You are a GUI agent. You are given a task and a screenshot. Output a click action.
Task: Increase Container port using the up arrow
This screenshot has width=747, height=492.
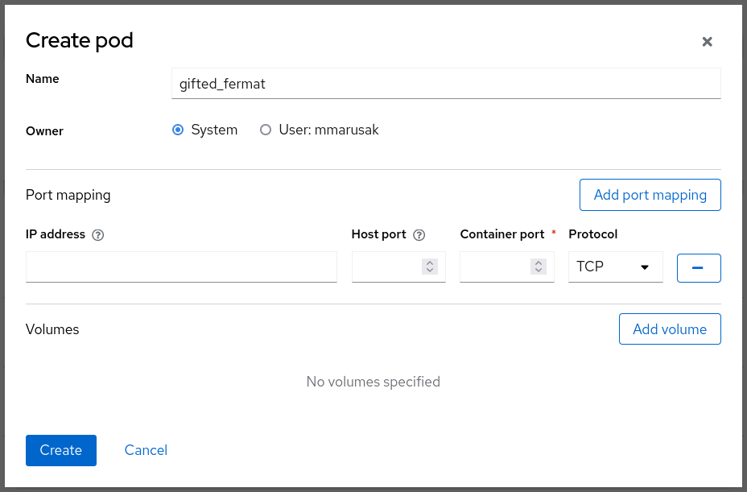pos(539,263)
